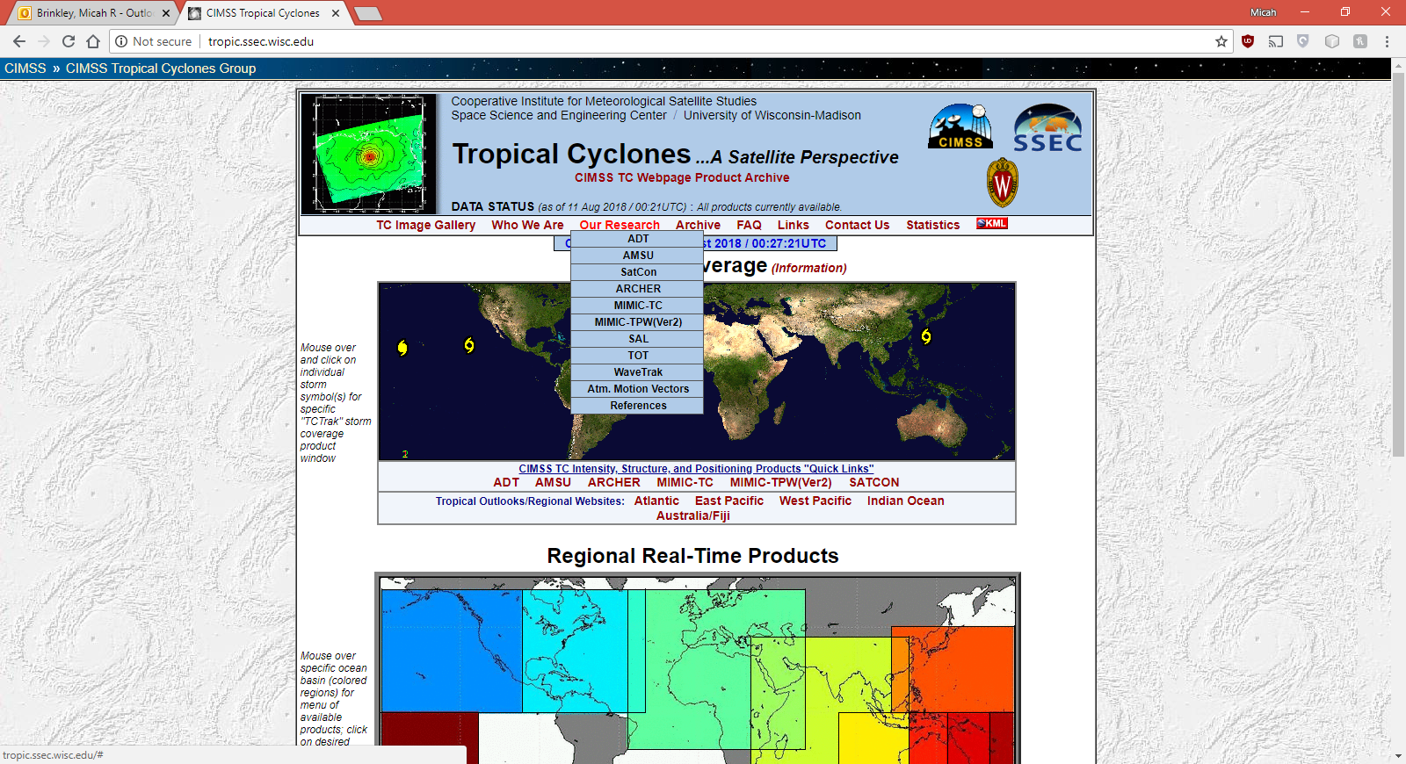Open ADT quick link below map
The width and height of the screenshot is (1406, 764).
[506, 482]
